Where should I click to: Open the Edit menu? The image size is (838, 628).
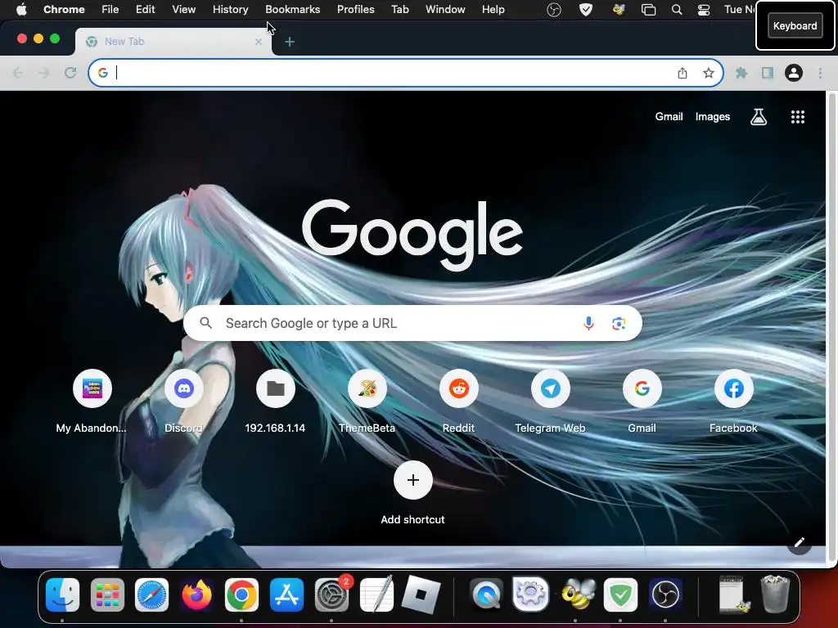pos(146,9)
